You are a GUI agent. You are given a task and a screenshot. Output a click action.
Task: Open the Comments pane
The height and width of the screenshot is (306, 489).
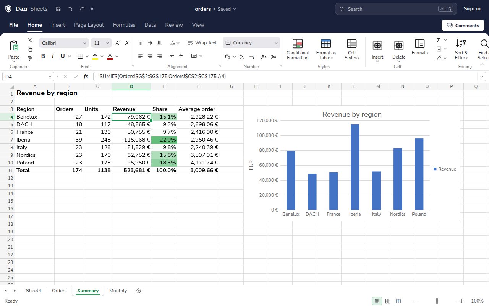pyautogui.click(x=463, y=25)
